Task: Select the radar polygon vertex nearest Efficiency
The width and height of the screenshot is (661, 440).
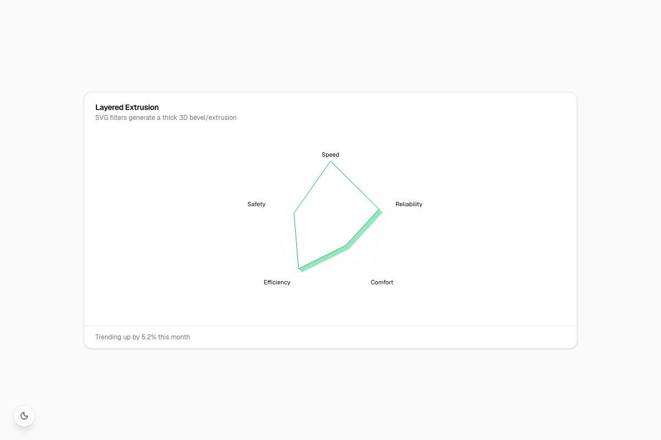Action: click(x=299, y=268)
